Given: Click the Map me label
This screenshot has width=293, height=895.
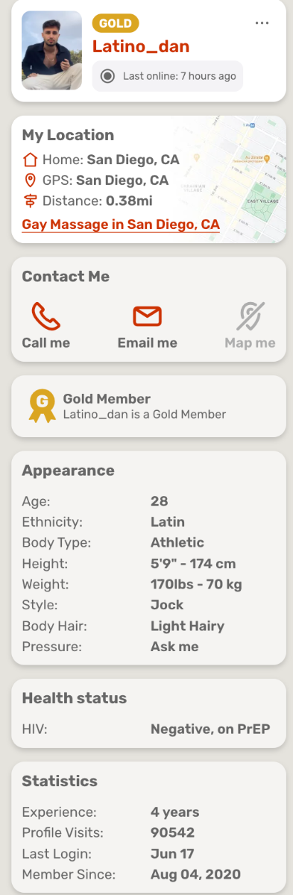Looking at the screenshot, I should (251, 343).
